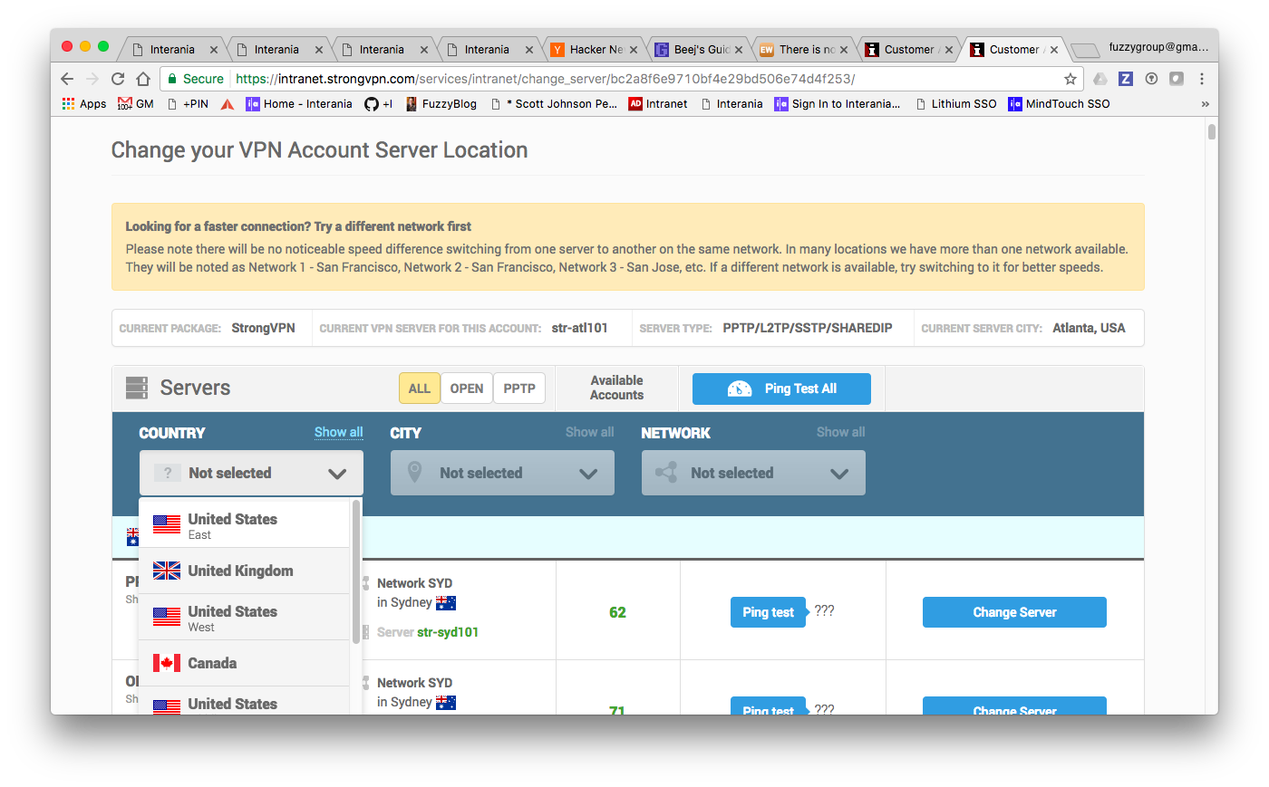Screen dimensions: 1269x787
Task: Open Chrome's three-dot menu
Action: pos(1202,79)
